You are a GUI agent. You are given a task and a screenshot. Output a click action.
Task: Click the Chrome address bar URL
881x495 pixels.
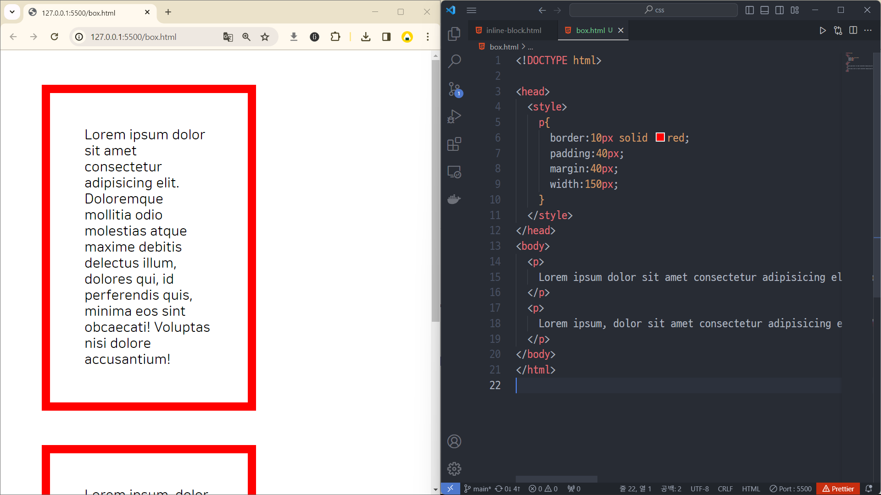click(x=133, y=37)
